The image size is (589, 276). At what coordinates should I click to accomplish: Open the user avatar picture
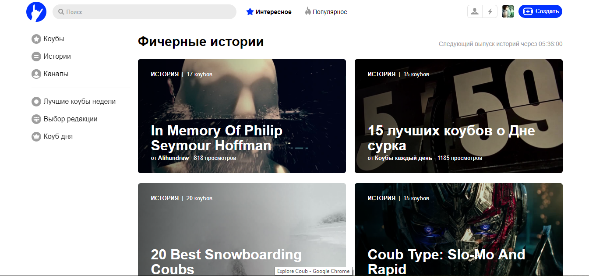pyautogui.click(x=508, y=12)
